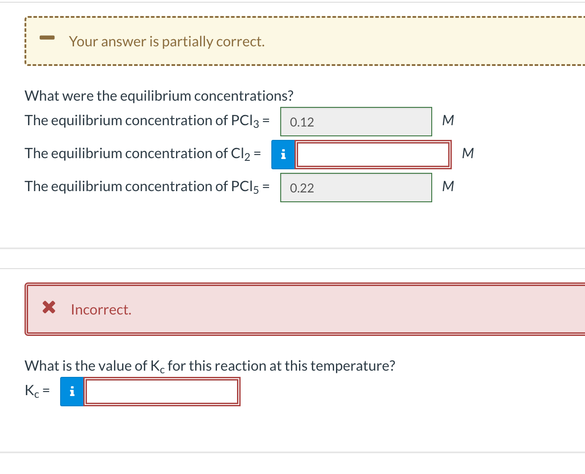Click the M unit label beside PCl5
The height and width of the screenshot is (474, 585).
(x=448, y=186)
